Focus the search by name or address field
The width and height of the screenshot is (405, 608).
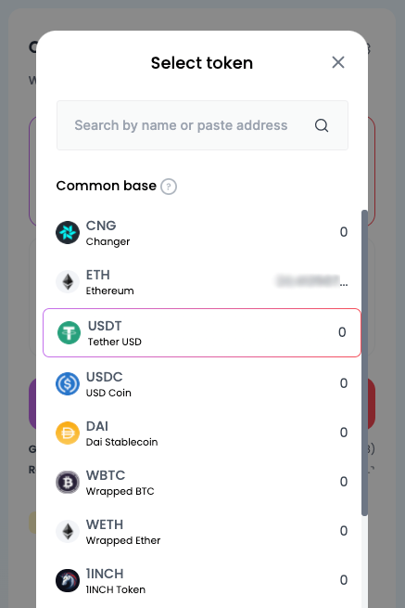pyautogui.click(x=202, y=125)
